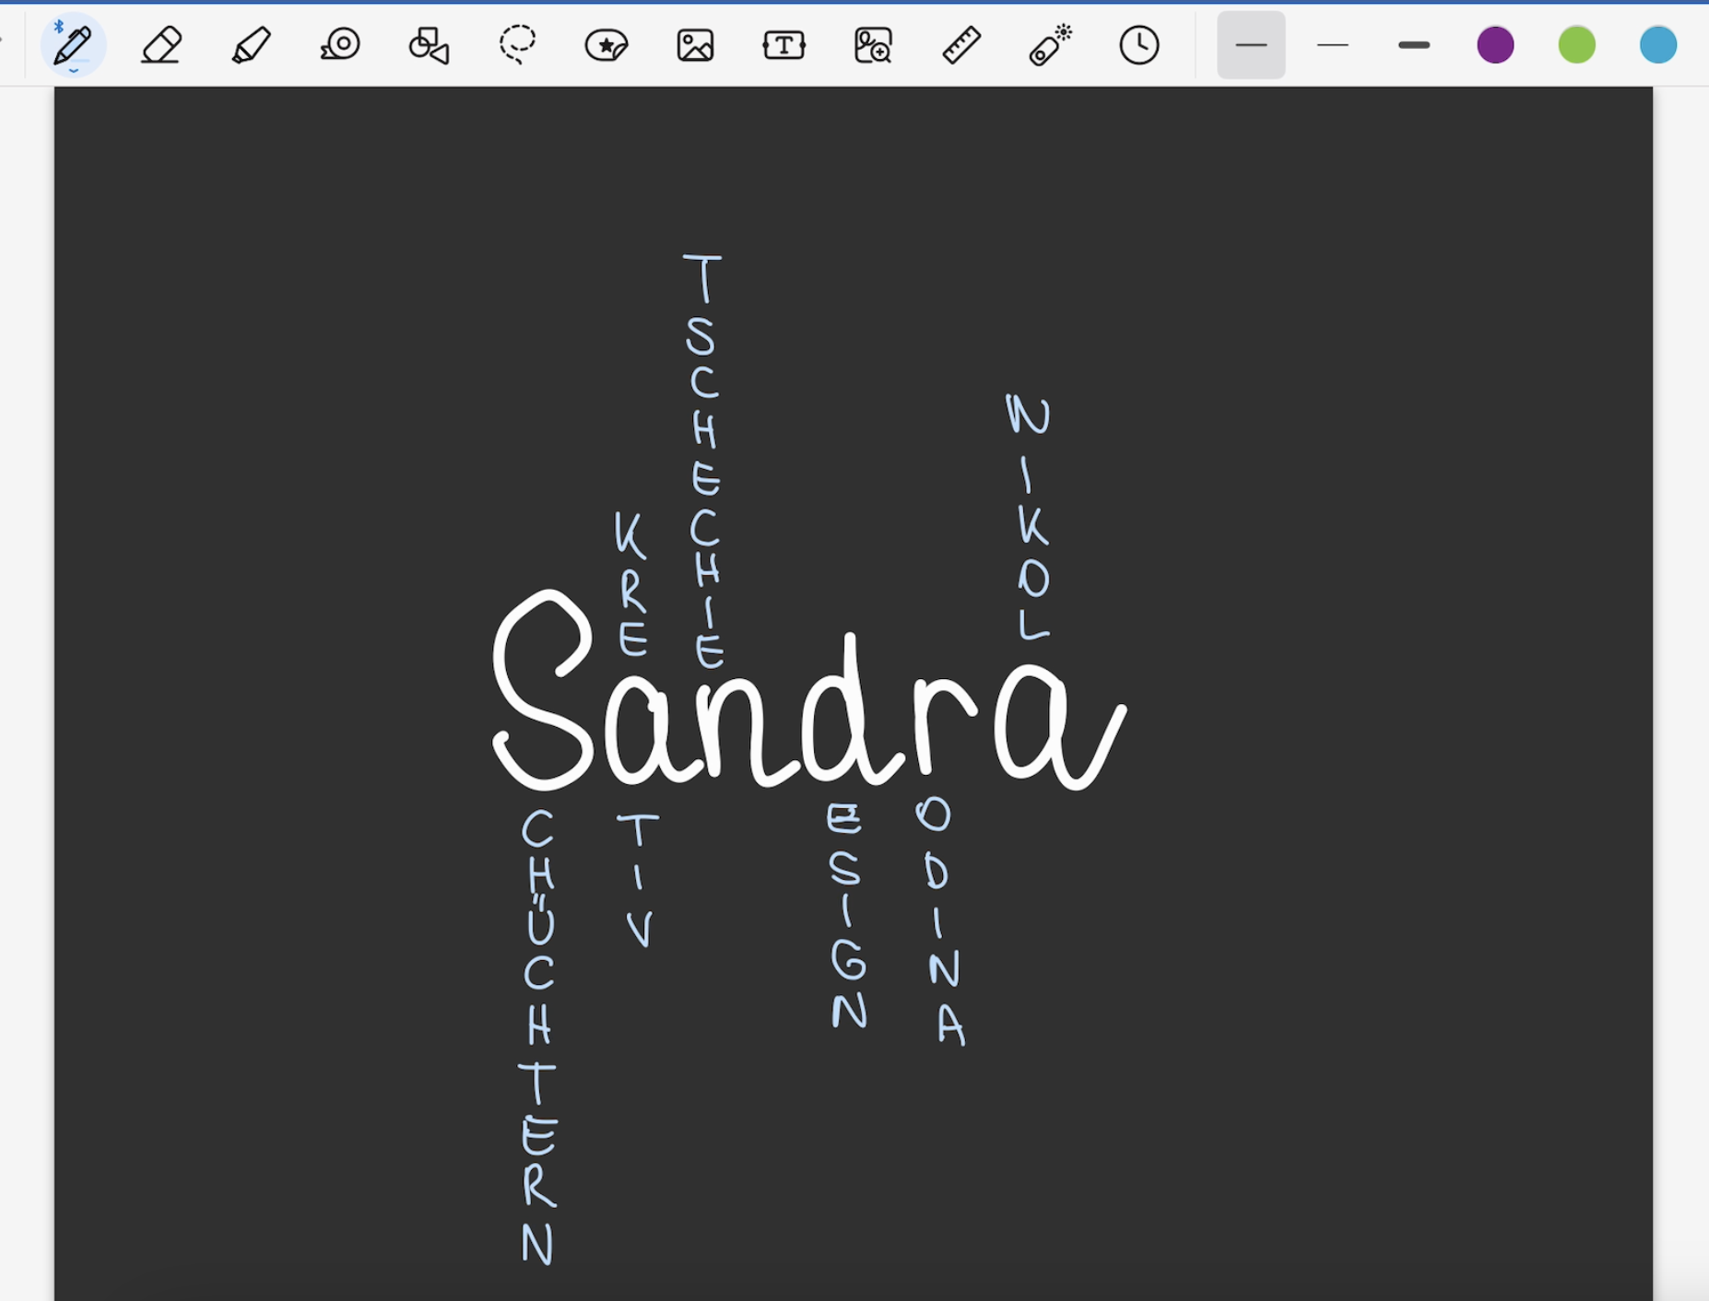Viewport: 1709px width, 1301px height.
Task: Open the Zoom window tool
Action: (873, 44)
